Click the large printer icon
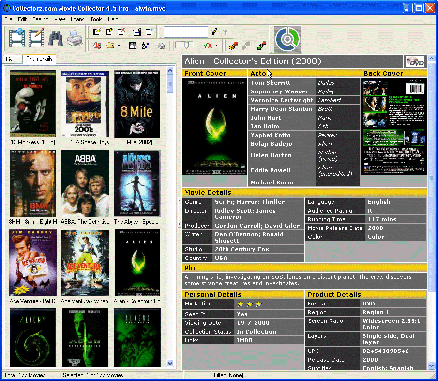The width and height of the screenshot is (438, 381). [x=75, y=38]
